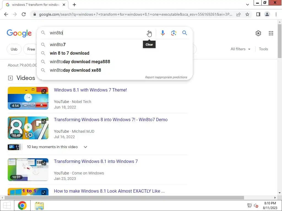Image resolution: width=282 pixels, height=211 pixels.
Task: Pick suggestion win8today download xe88
Action: click(115, 70)
